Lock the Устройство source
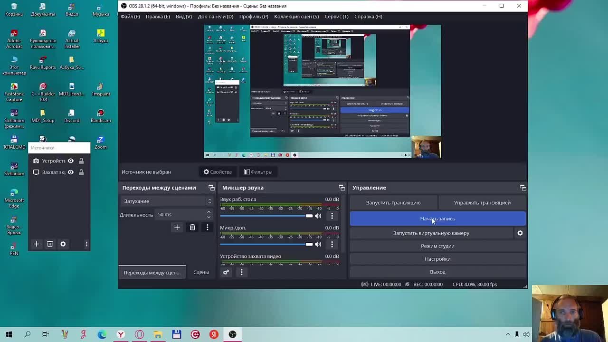This screenshot has height=342, width=608. 81,161
